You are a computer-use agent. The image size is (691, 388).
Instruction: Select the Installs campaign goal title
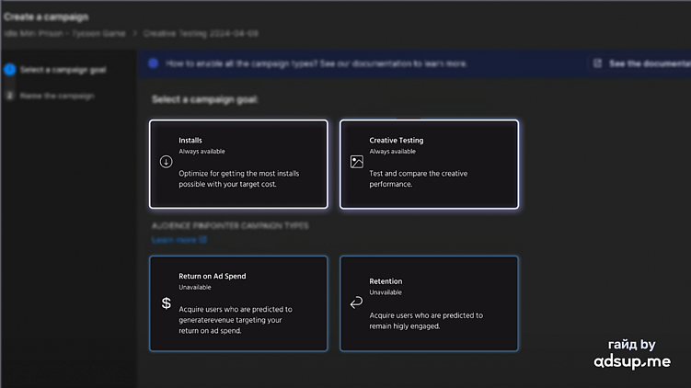point(190,141)
